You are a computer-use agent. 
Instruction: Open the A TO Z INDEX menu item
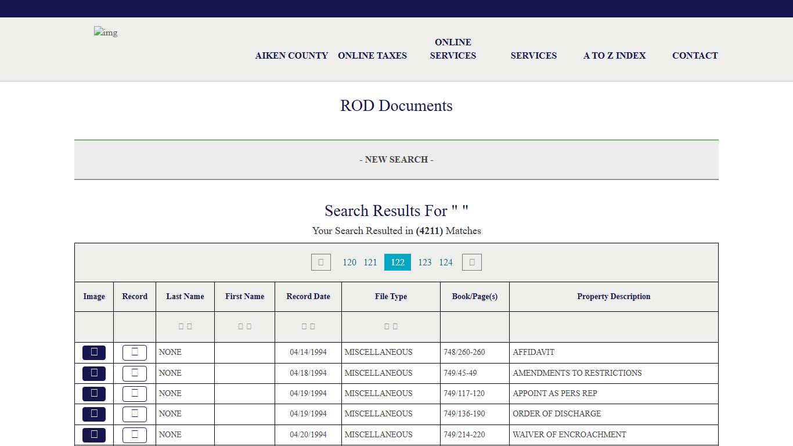[x=614, y=56]
